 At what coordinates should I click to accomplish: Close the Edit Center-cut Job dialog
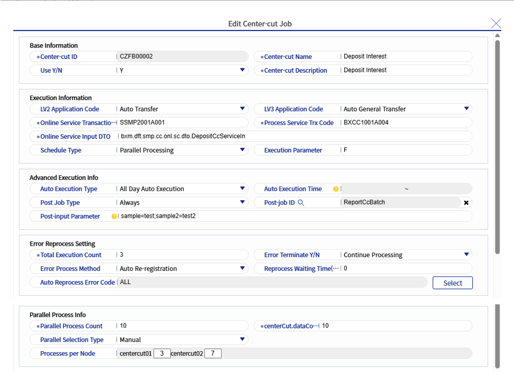(496, 24)
